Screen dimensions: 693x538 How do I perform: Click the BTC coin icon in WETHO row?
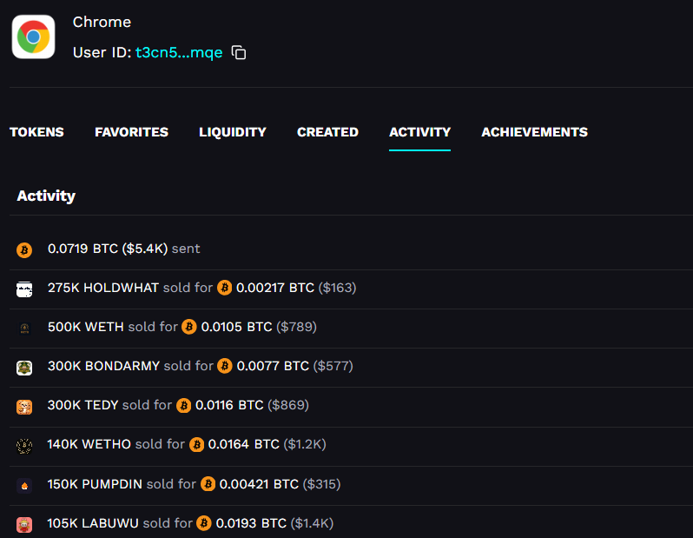click(196, 444)
